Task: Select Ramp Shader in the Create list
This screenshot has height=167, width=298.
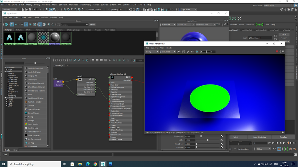Action: pos(33,124)
